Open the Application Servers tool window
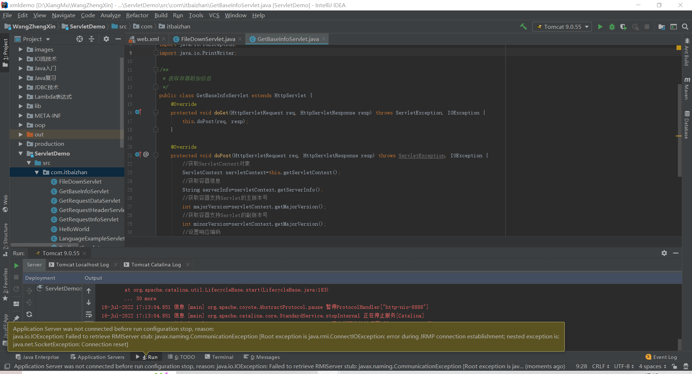This screenshot has width=692, height=374. 97,357
